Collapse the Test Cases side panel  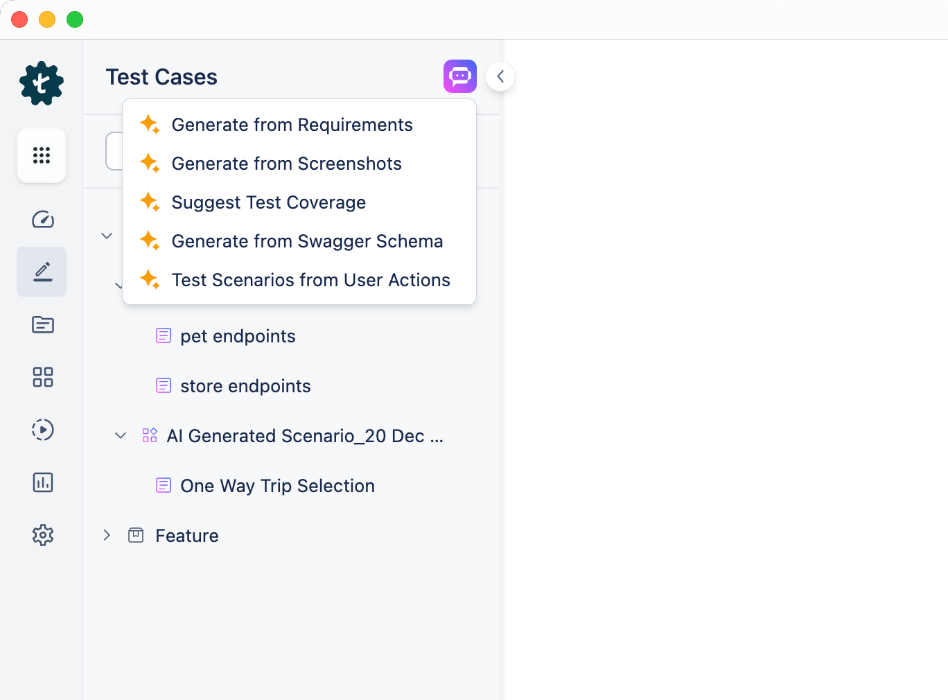point(500,76)
